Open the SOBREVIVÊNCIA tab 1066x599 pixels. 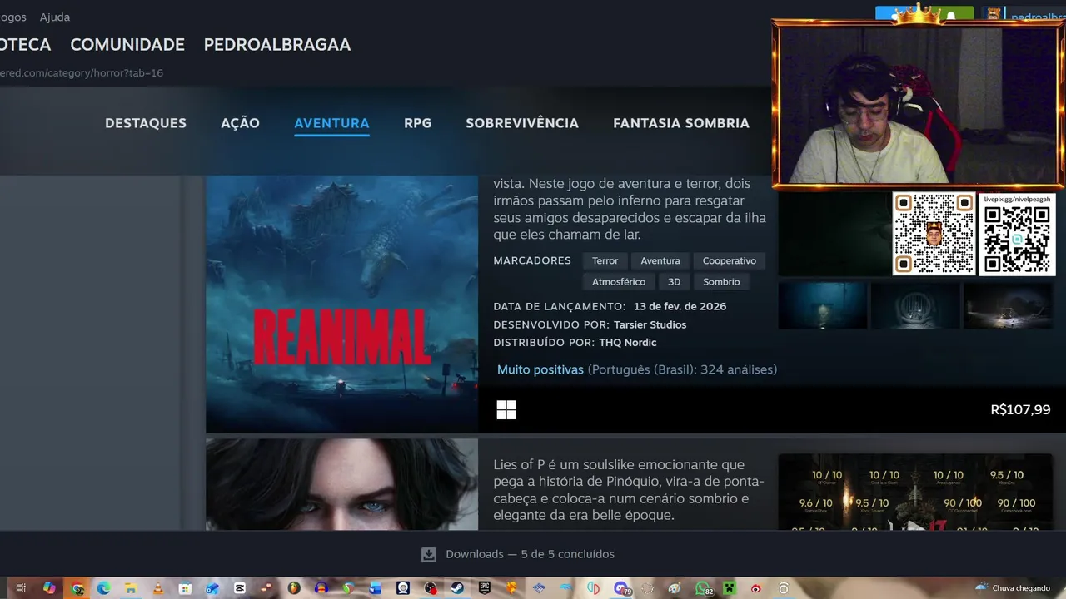(522, 123)
